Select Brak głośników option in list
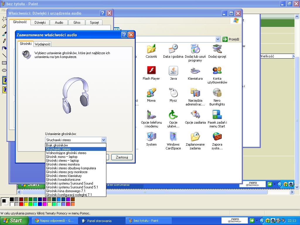Image resolution: width=300 pixels, height=225 pixels. 57,145
